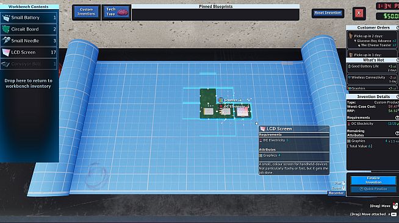Select the Small Needle icon in workbench

(x=6, y=41)
